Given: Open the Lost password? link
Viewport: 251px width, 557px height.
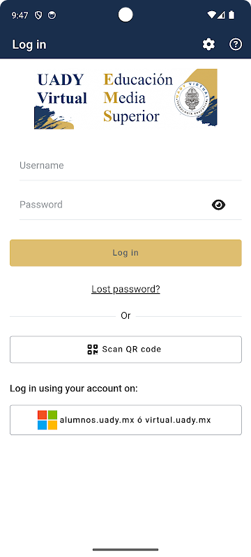Looking at the screenshot, I should pos(125,289).
